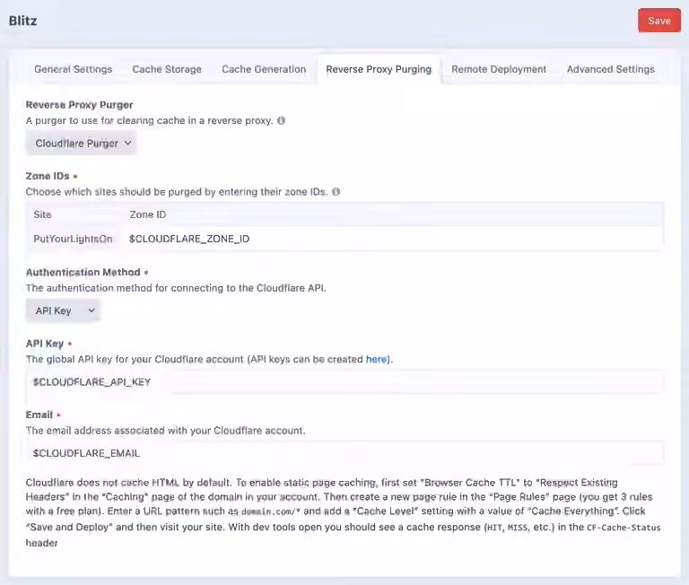Open the Cloudflare Purger dropdown
This screenshot has width=689, height=585.
point(82,144)
